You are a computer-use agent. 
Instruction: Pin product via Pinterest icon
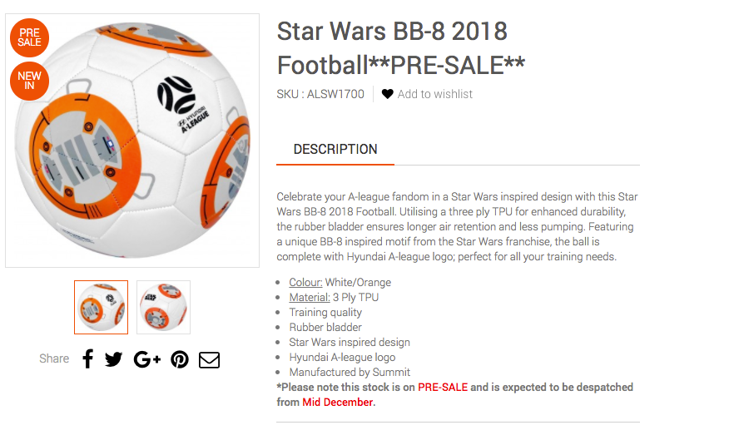(x=180, y=359)
